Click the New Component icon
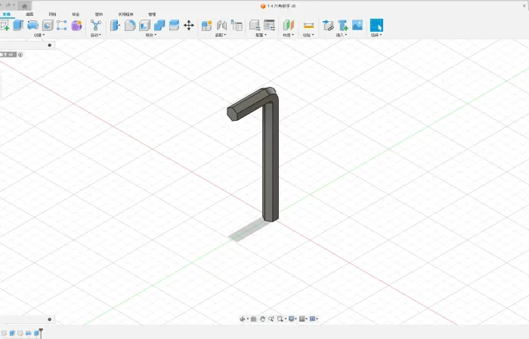 (206, 25)
